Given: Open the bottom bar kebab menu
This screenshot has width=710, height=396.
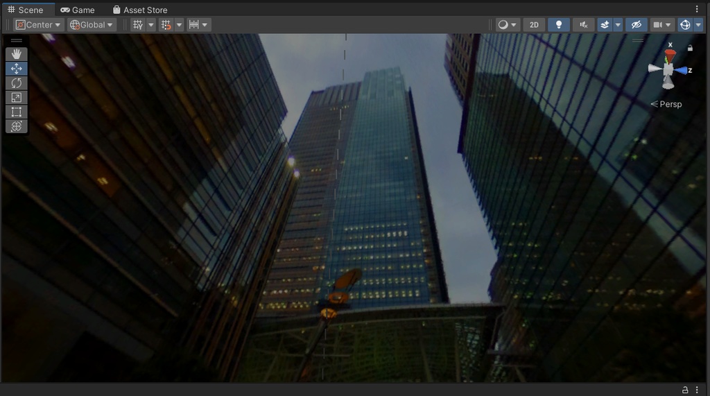Looking at the screenshot, I should (x=697, y=390).
